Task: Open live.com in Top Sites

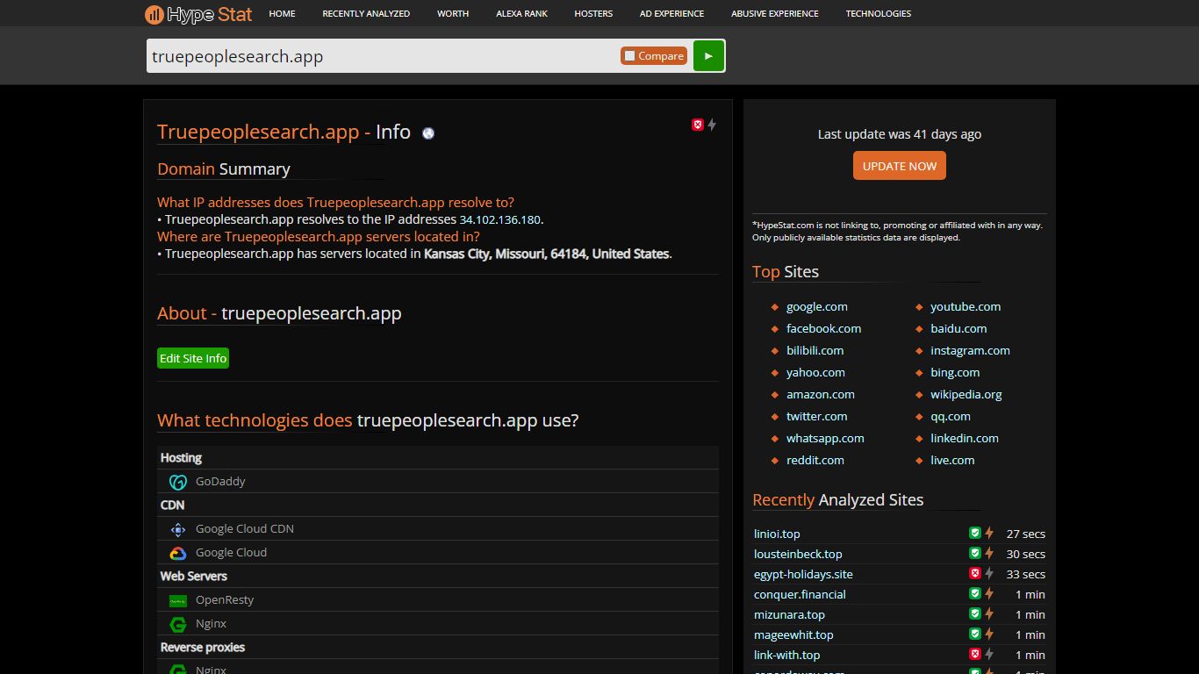Action: 952,461
